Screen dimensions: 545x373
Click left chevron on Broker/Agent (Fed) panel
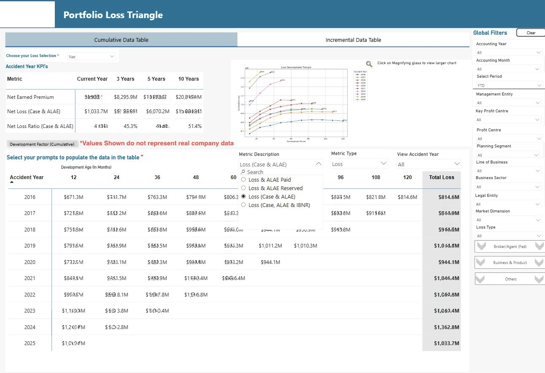click(480, 246)
